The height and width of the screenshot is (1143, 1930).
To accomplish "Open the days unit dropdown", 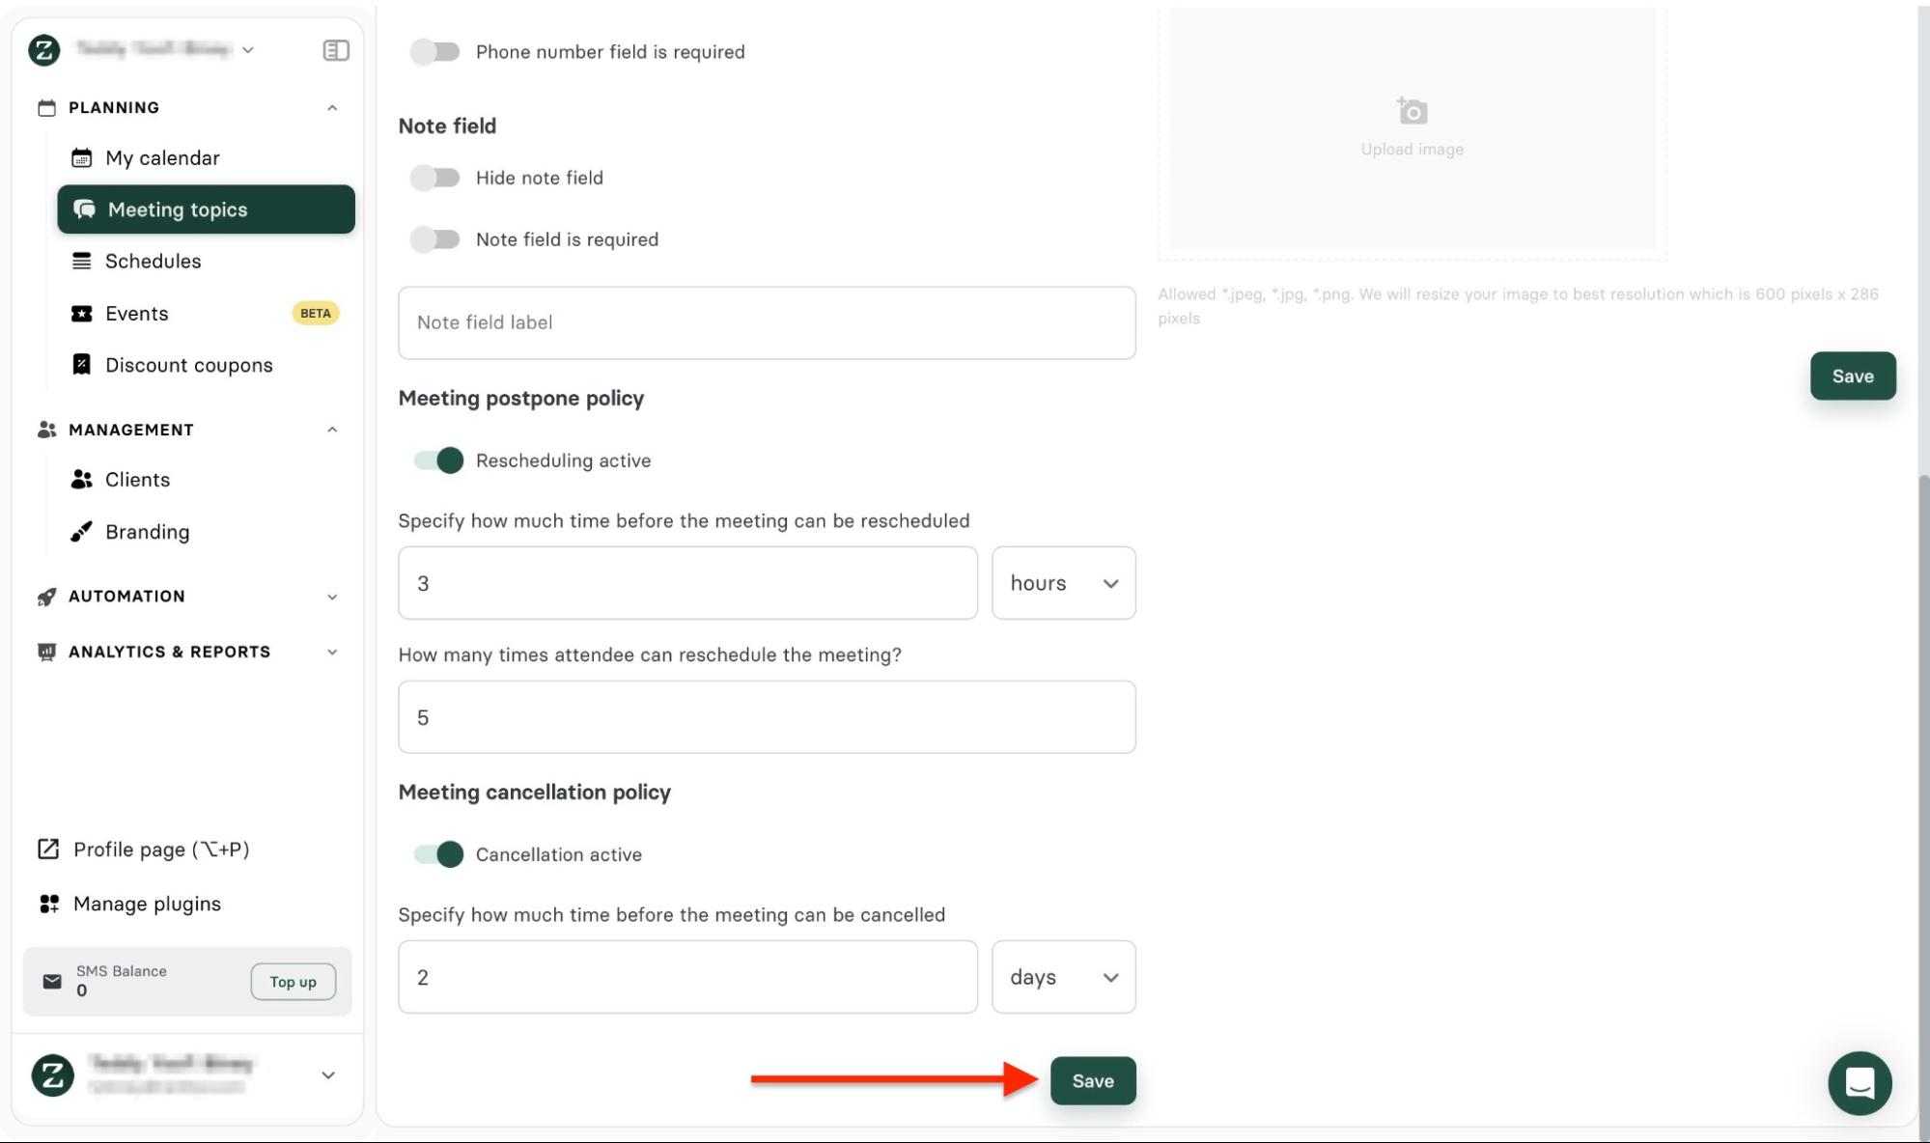I will coord(1063,977).
